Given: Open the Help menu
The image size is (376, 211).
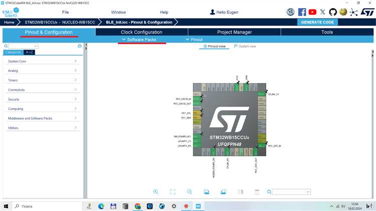Looking at the screenshot, I should tap(164, 12).
